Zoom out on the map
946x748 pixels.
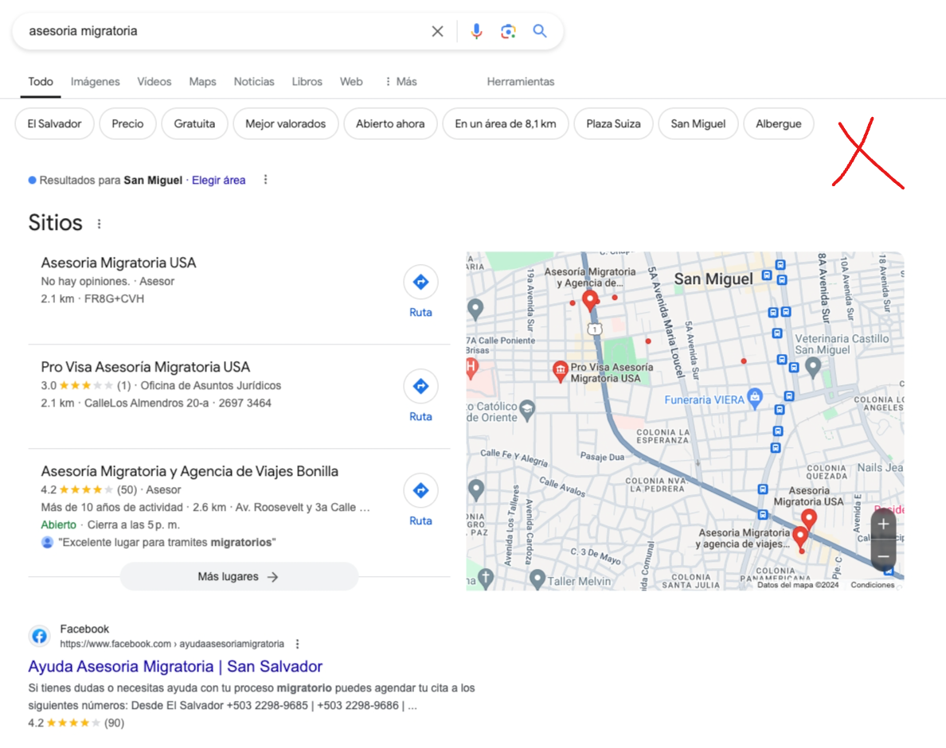coord(882,555)
